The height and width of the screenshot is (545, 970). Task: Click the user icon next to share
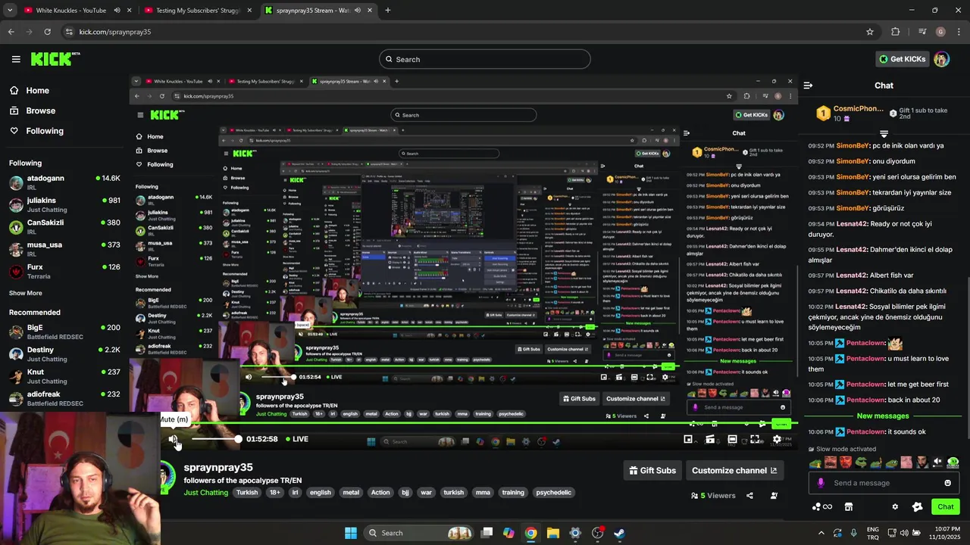click(774, 496)
